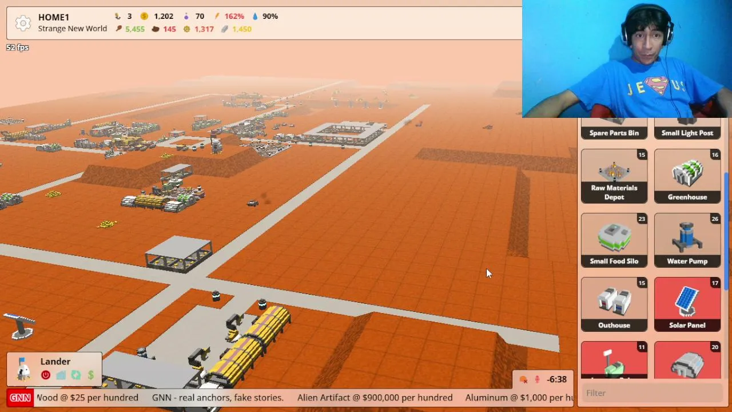Click the 70 research value

click(x=200, y=16)
